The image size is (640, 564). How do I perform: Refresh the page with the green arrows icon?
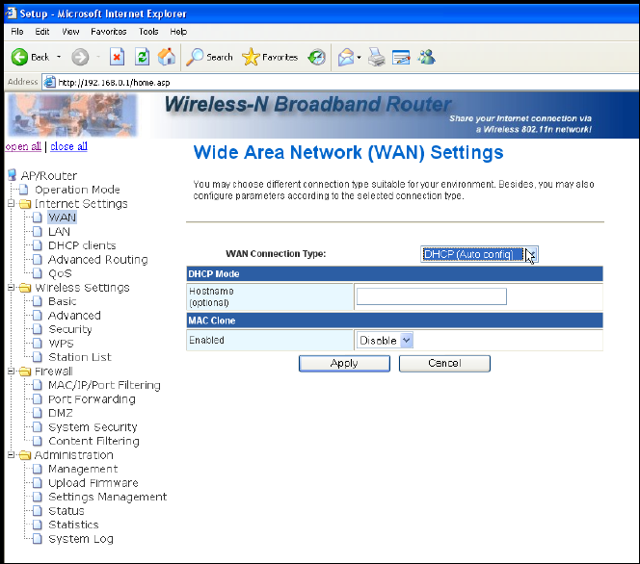142,57
